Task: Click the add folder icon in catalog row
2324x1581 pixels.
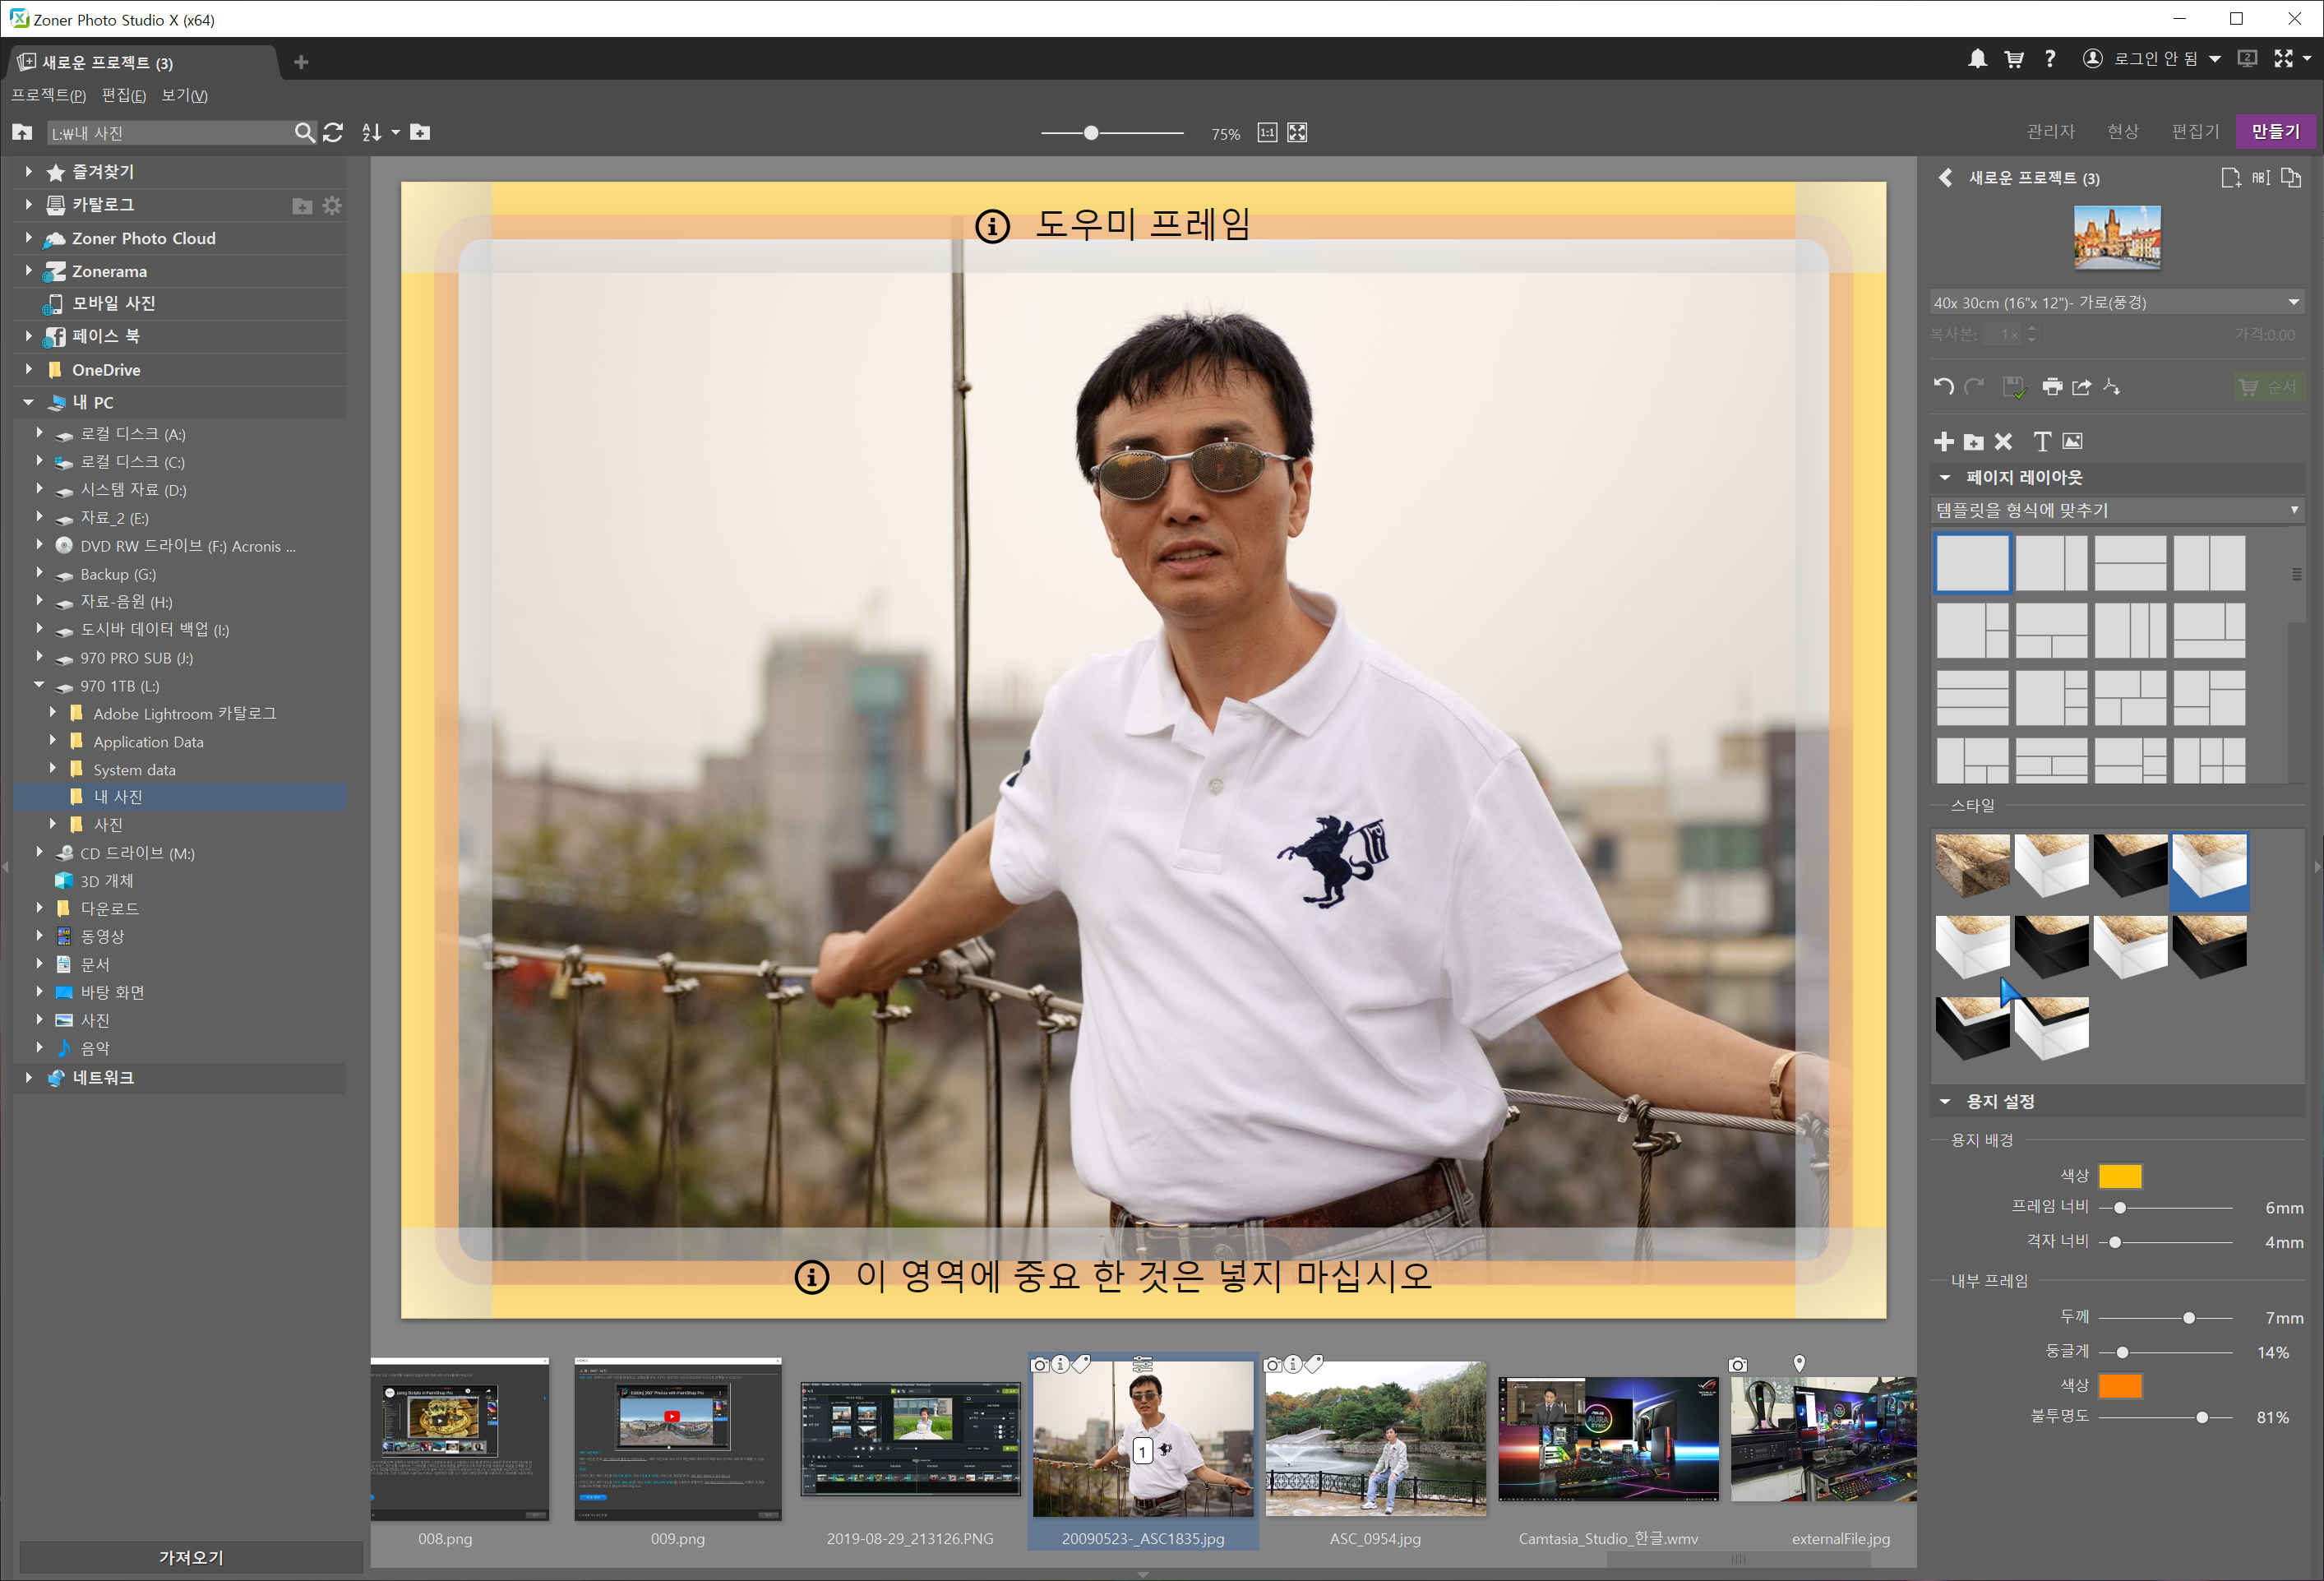Action: 302,205
